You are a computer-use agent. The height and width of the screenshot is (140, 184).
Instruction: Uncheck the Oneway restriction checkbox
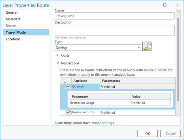tap(68, 87)
